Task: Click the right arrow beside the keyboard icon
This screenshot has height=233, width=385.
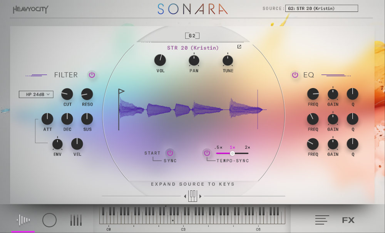Action: (201, 196)
